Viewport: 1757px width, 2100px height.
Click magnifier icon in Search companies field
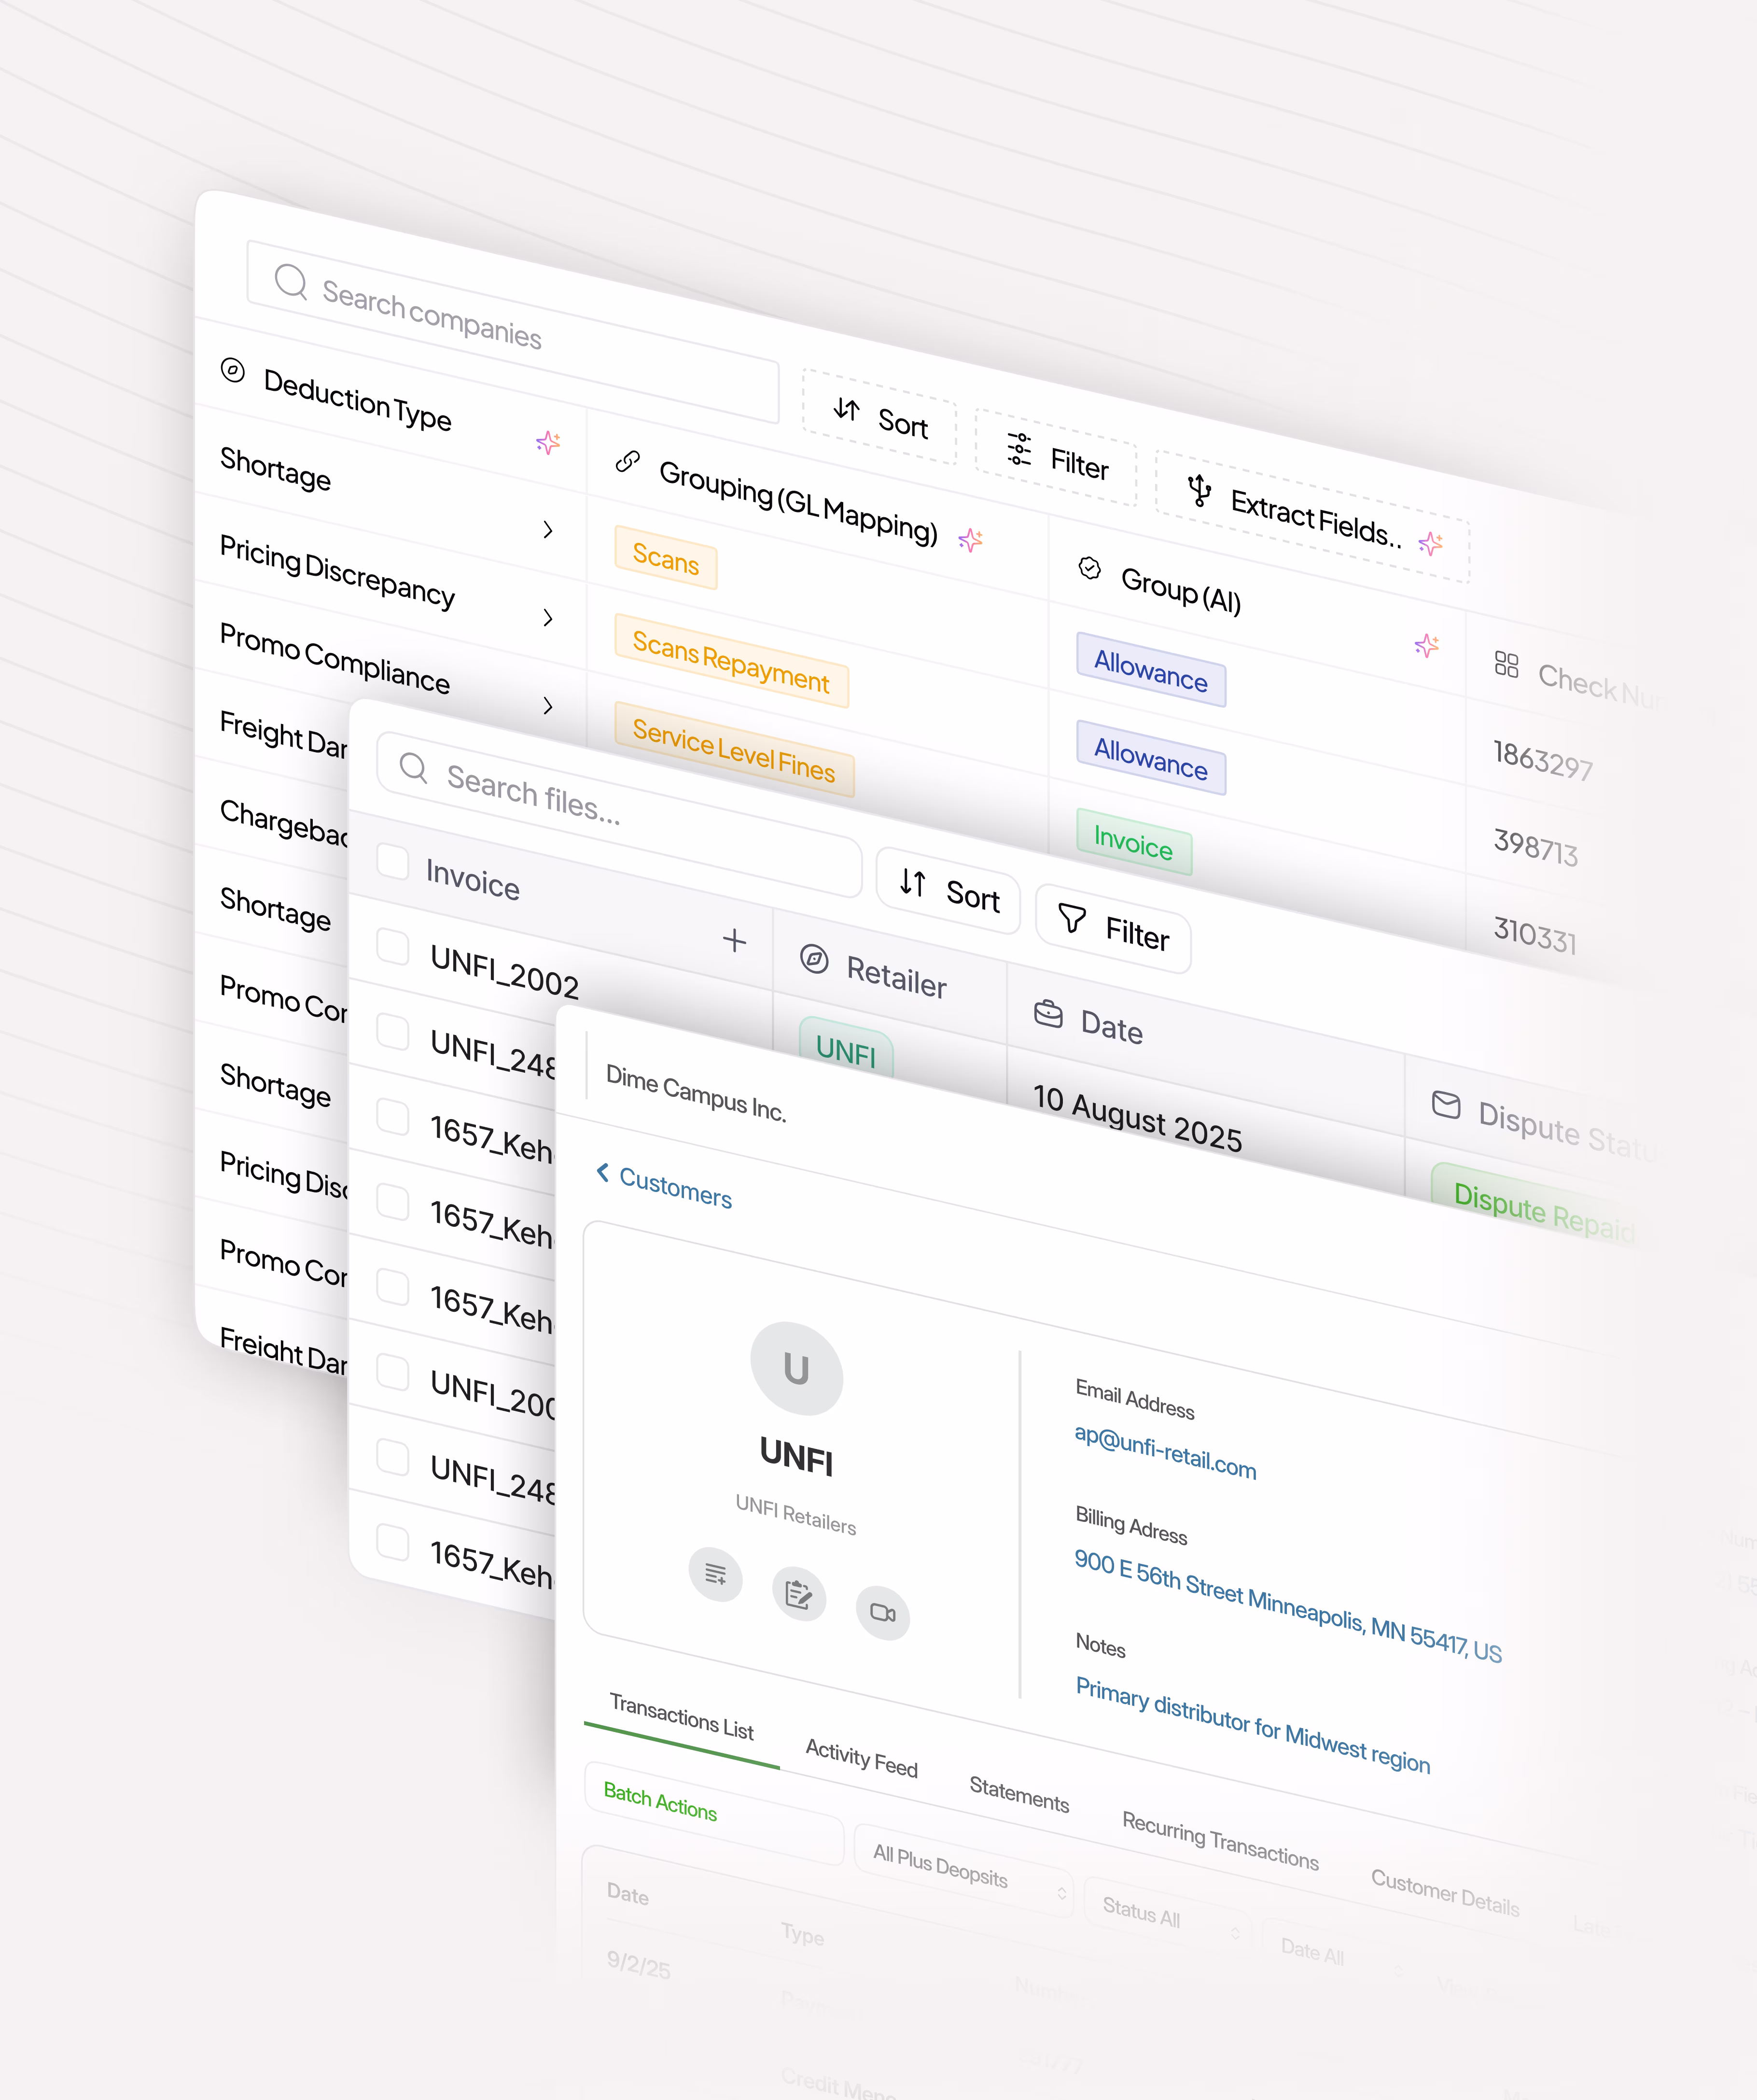(291, 281)
